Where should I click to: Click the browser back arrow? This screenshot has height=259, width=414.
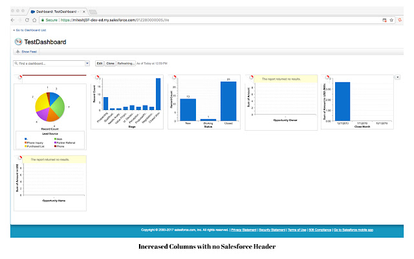click(x=13, y=20)
